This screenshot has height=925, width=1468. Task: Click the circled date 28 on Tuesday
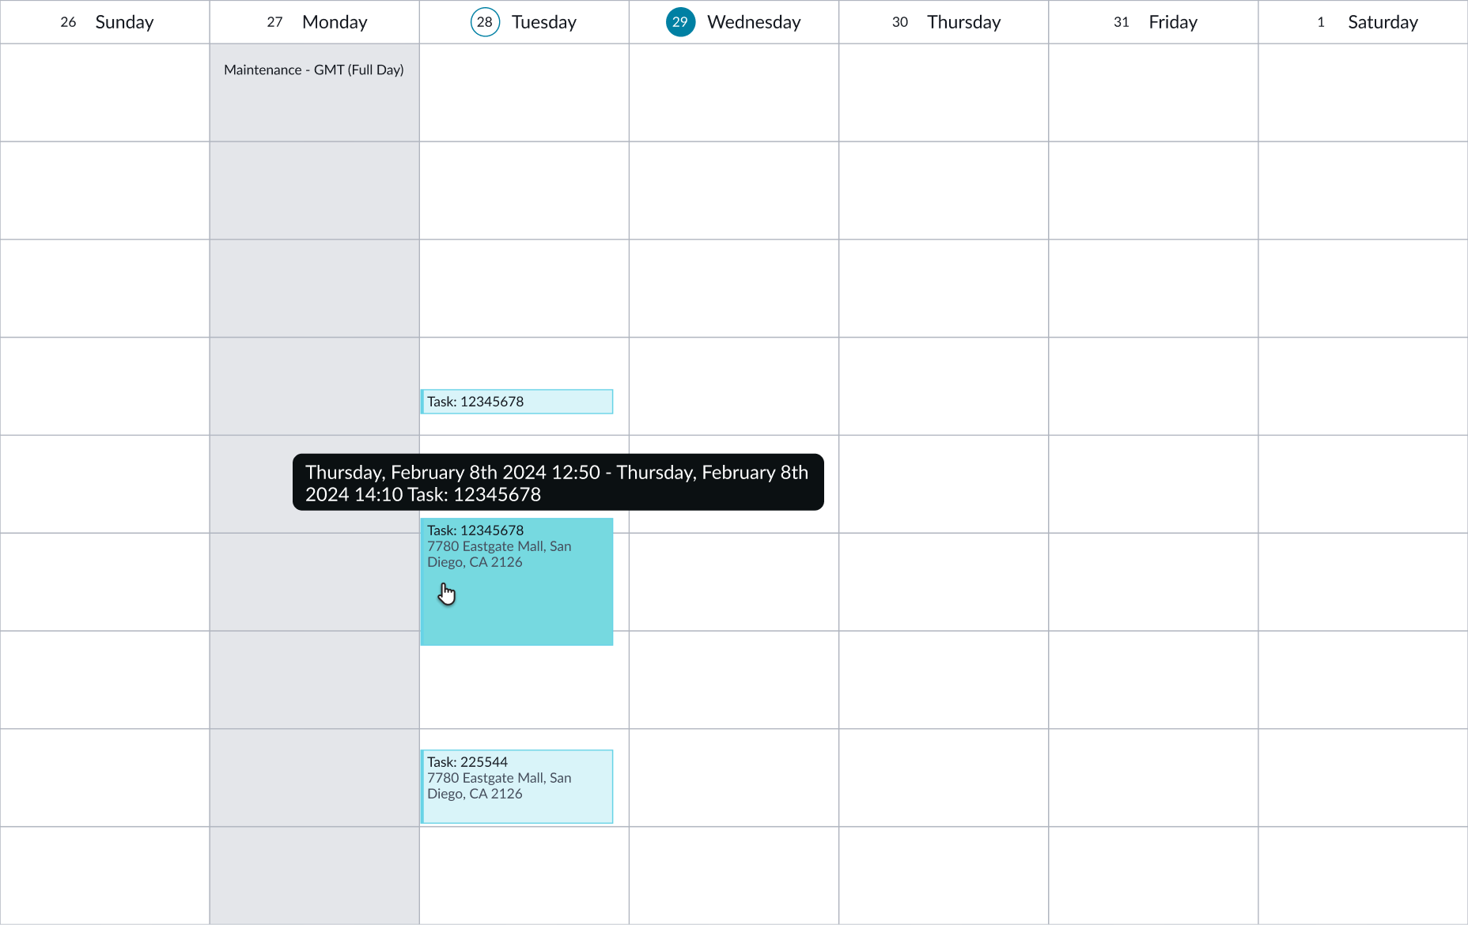pyautogui.click(x=484, y=22)
